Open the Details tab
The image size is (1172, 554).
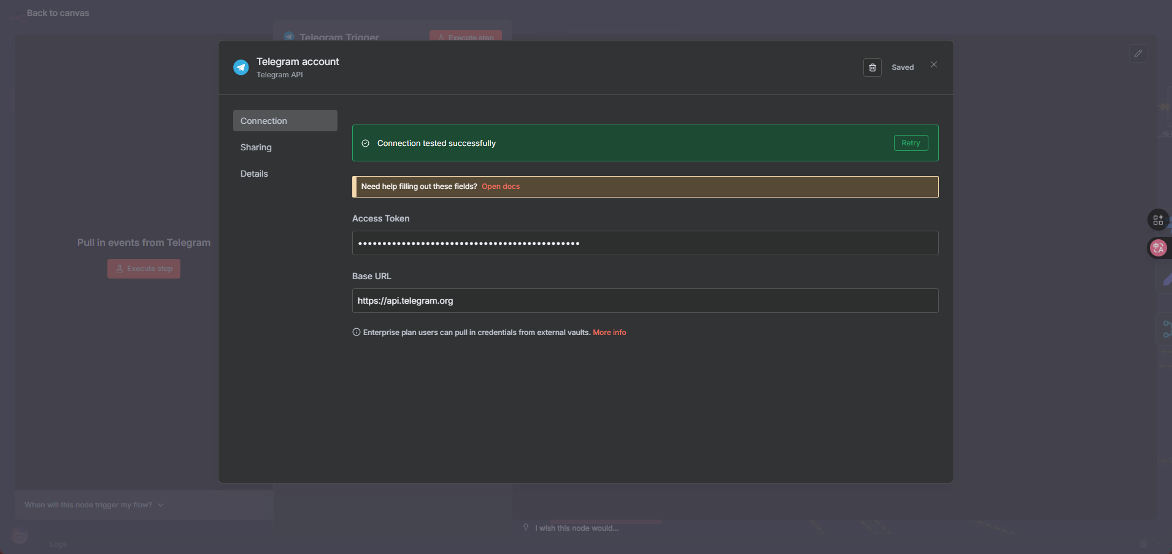coord(254,174)
